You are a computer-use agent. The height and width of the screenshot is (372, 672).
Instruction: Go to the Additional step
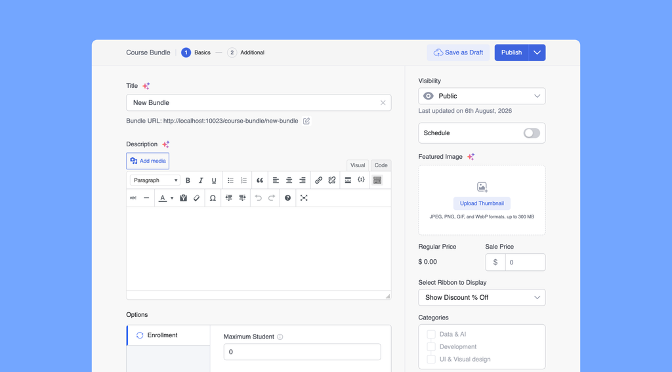click(246, 52)
